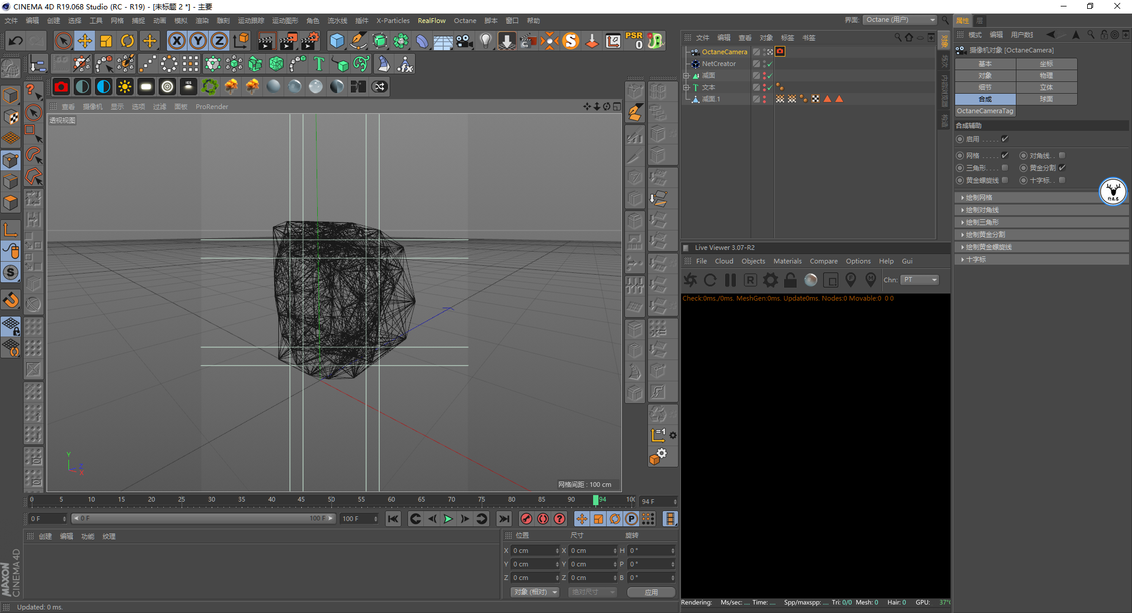Open the 对象 (相对) coordinate dropdown
This screenshot has height=613, width=1132.
click(535, 592)
